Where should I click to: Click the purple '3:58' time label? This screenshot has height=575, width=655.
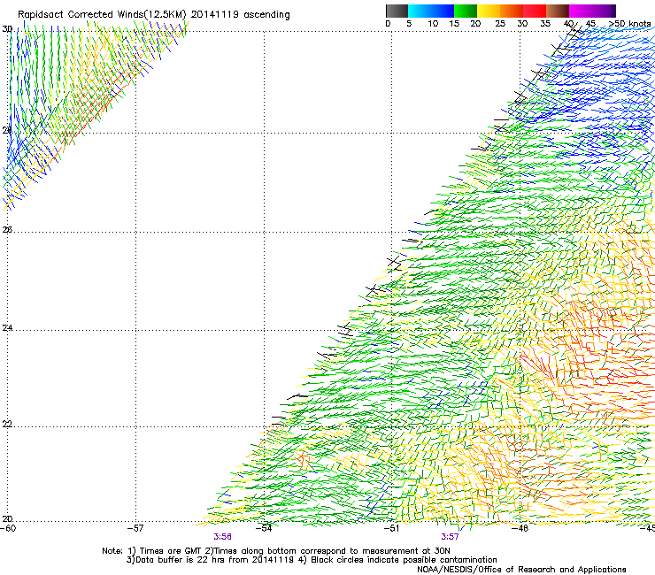click(223, 537)
